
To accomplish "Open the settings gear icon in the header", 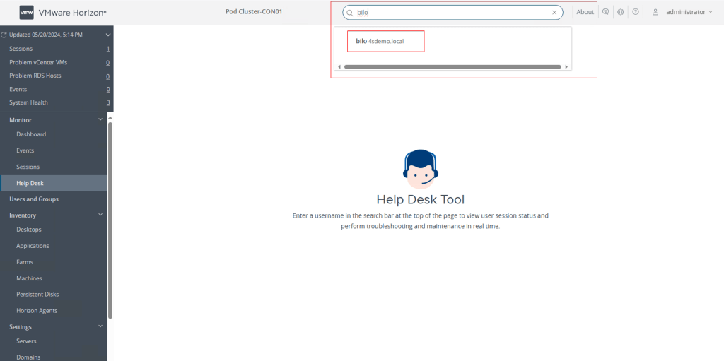I will click(x=620, y=12).
